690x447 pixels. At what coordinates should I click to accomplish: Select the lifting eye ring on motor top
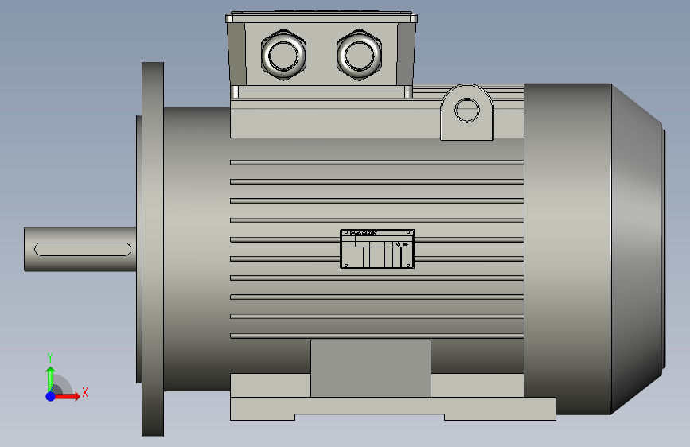(467, 112)
